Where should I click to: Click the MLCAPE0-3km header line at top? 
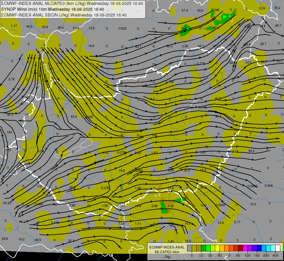click(72, 3)
